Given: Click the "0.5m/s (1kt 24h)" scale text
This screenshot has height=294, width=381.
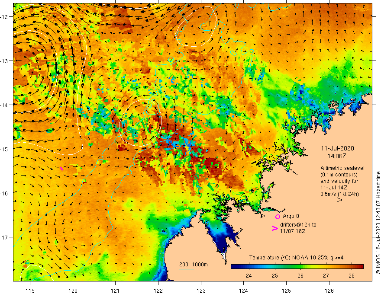Looking at the screenshot, I should [x=339, y=194].
